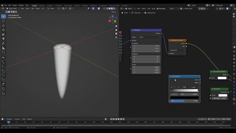Select the Measure ruler tool
Viewport: 236px width, 133px height.
(3, 48)
